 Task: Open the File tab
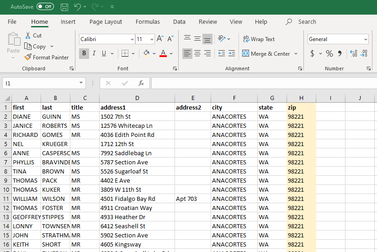pyautogui.click(x=12, y=22)
